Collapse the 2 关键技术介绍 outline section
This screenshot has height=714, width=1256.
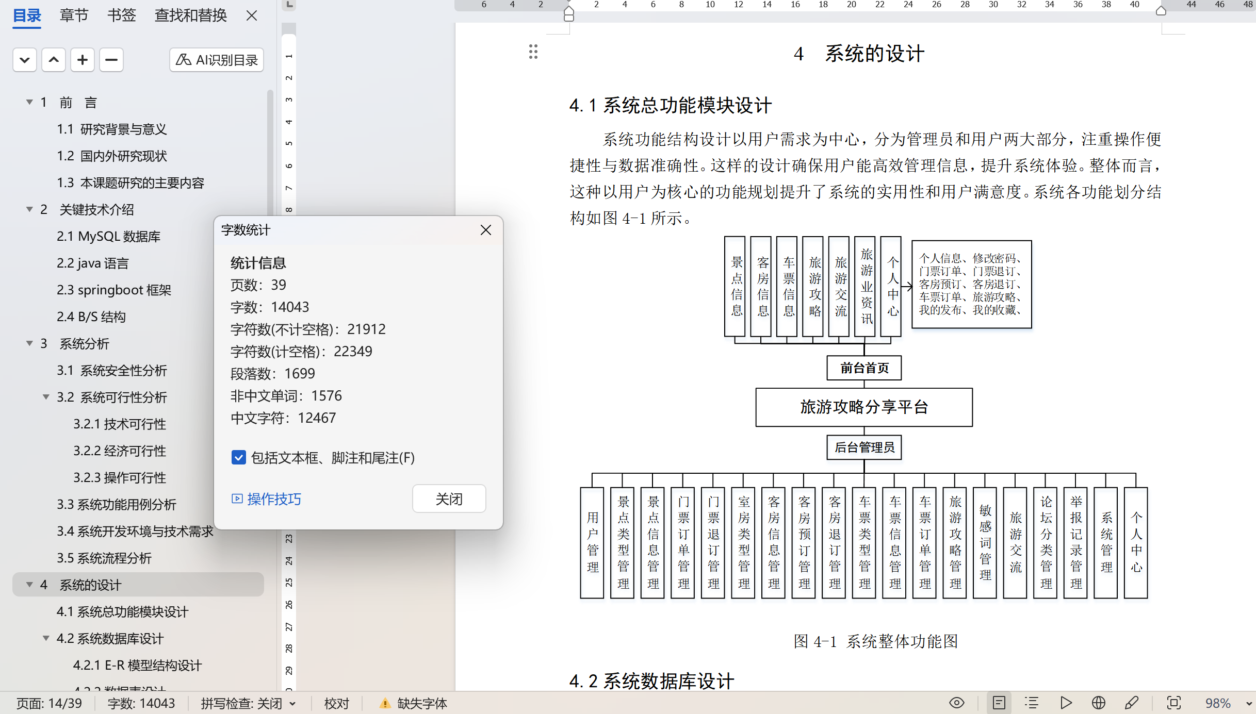29,209
